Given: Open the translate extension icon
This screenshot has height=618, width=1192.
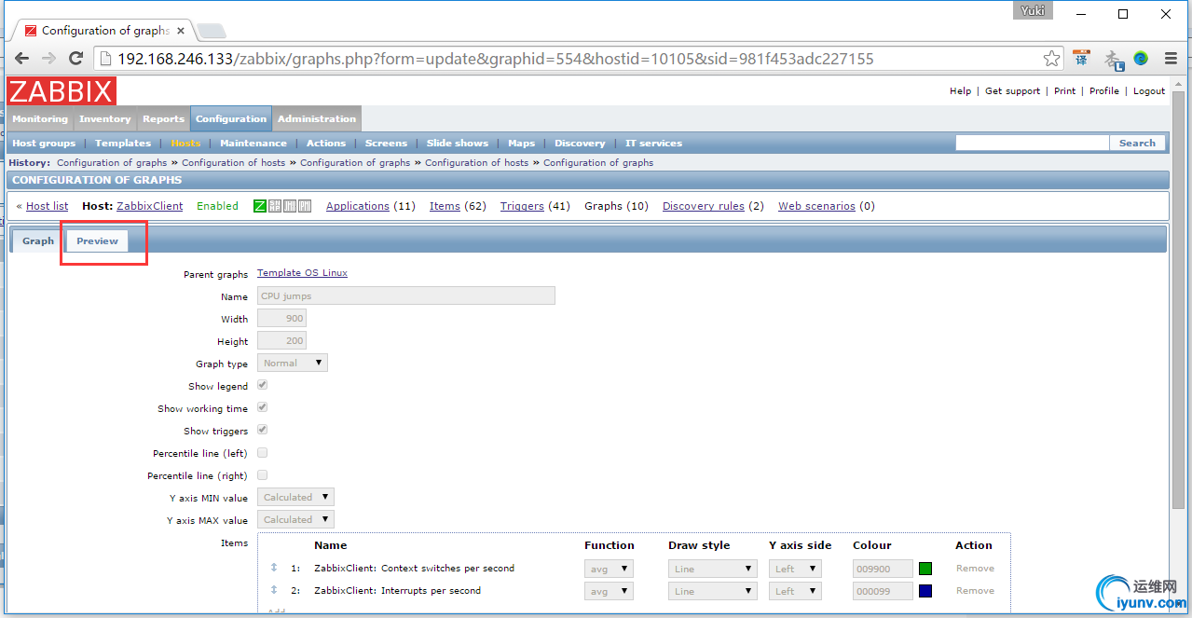Looking at the screenshot, I should click(x=1081, y=59).
